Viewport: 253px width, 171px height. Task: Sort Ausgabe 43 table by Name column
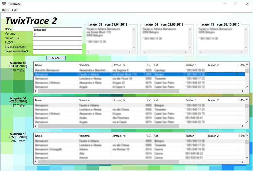coord(56,136)
